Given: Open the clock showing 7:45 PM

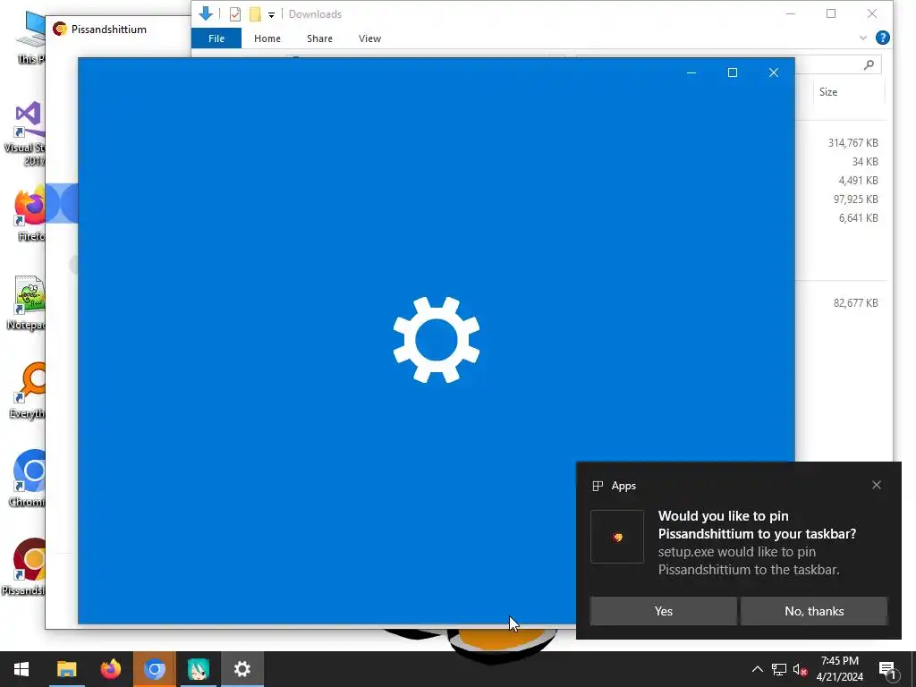Looking at the screenshot, I should click(839, 669).
